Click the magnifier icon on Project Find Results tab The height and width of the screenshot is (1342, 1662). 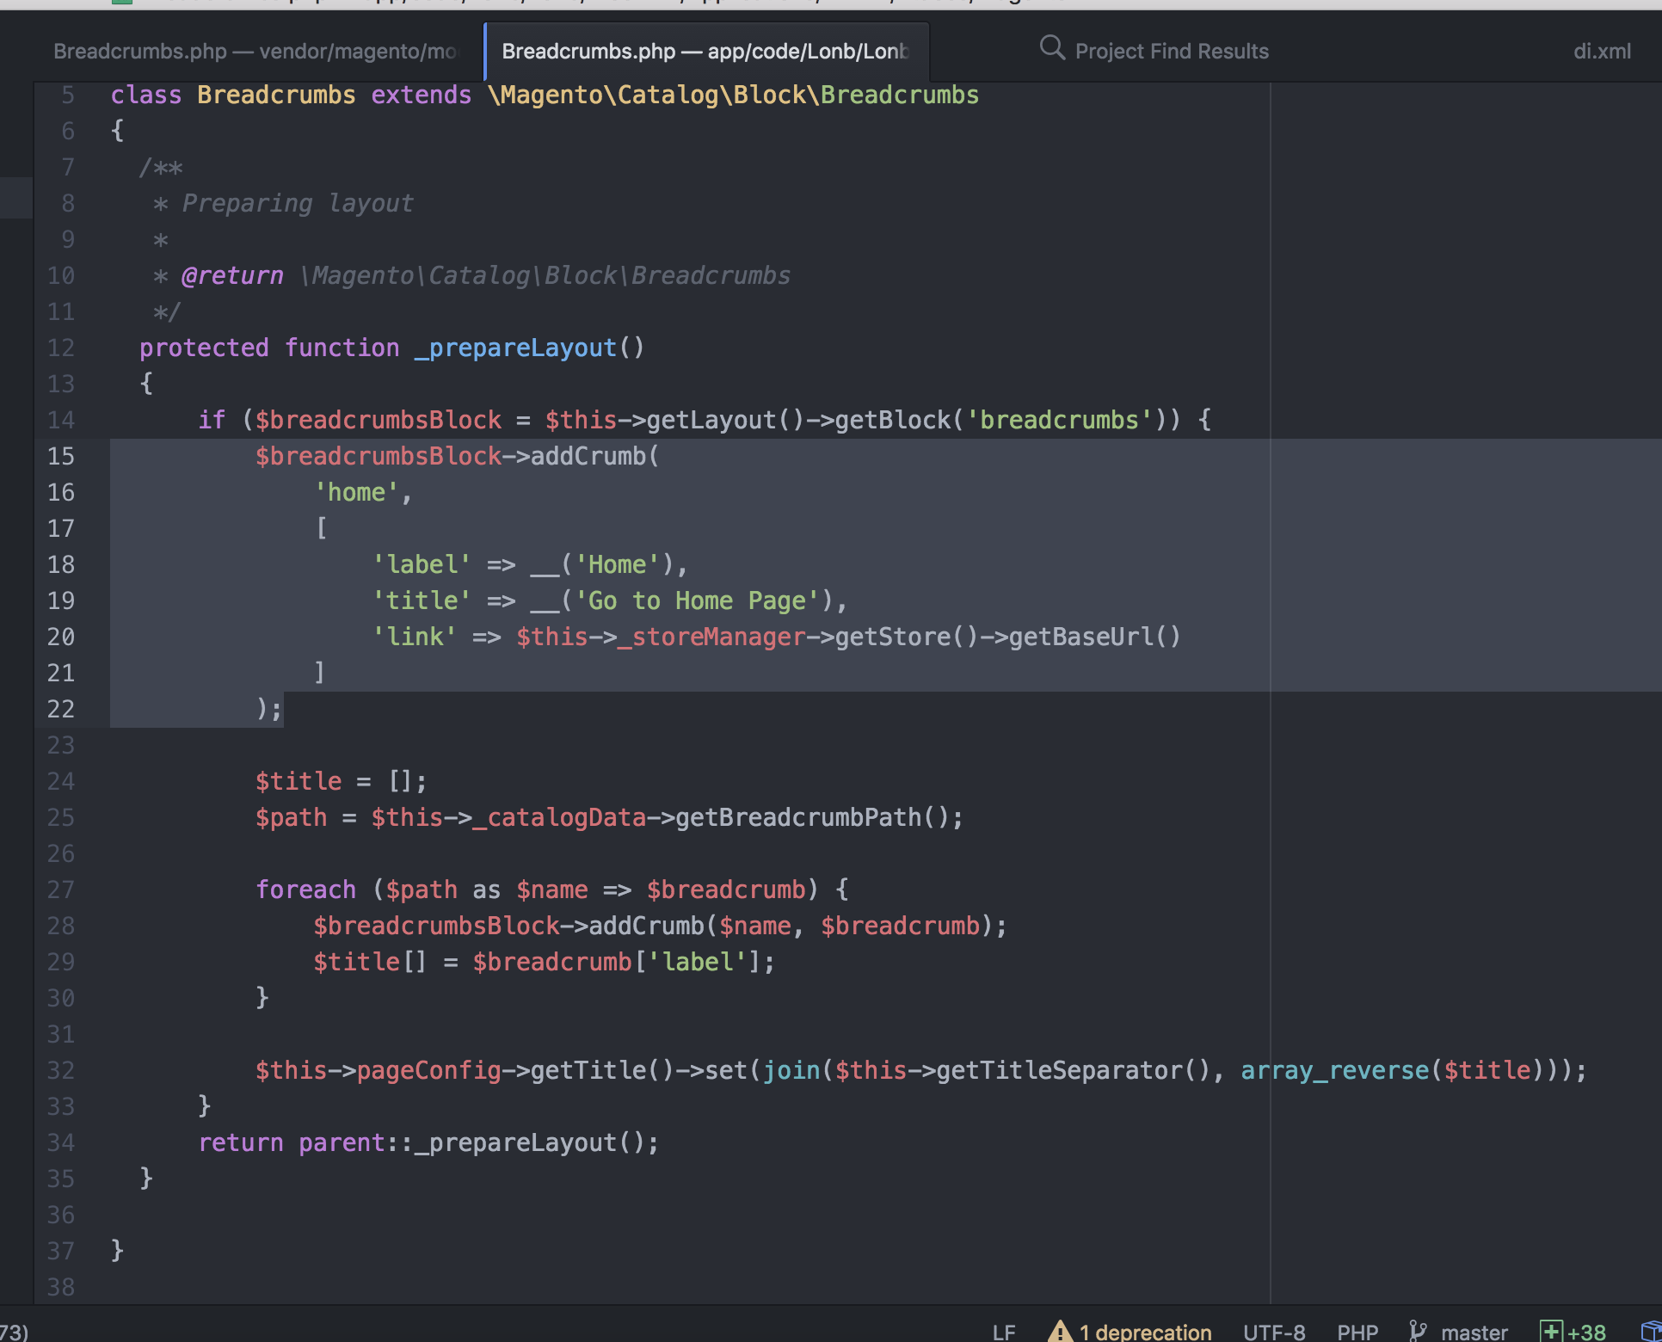1052,47
